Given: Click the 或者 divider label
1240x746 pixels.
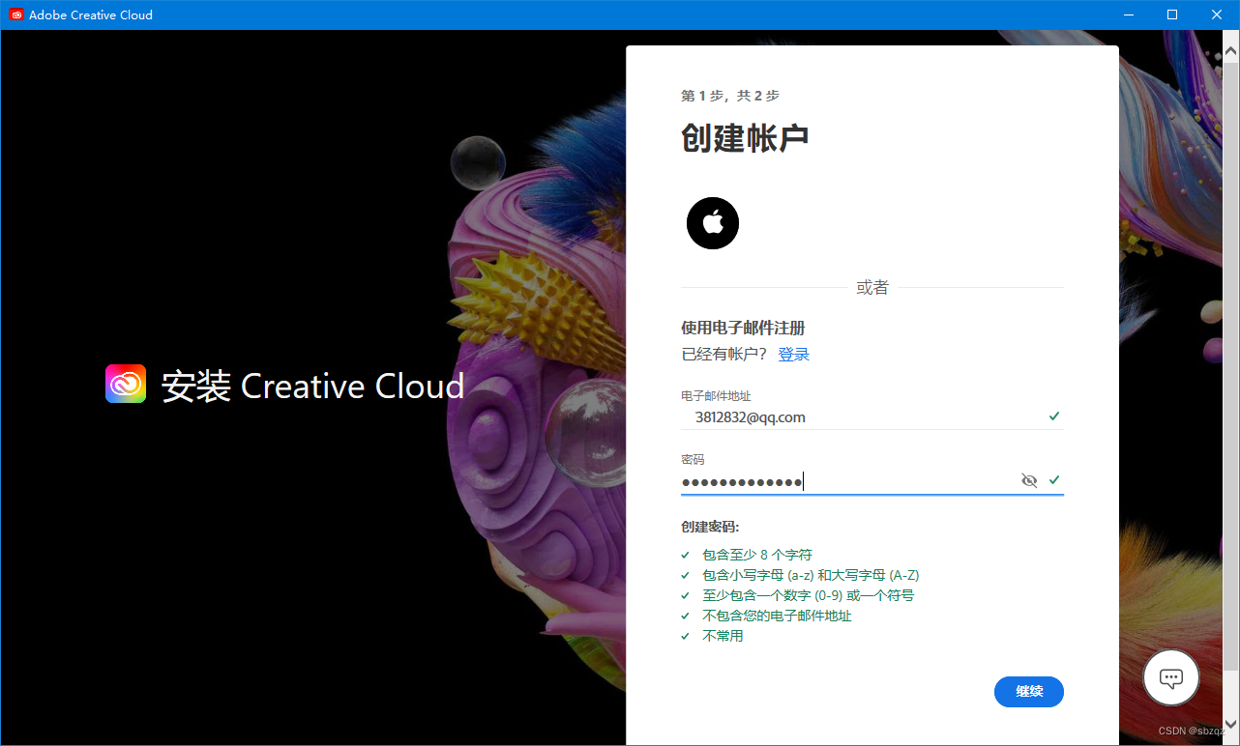Looking at the screenshot, I should 872,288.
